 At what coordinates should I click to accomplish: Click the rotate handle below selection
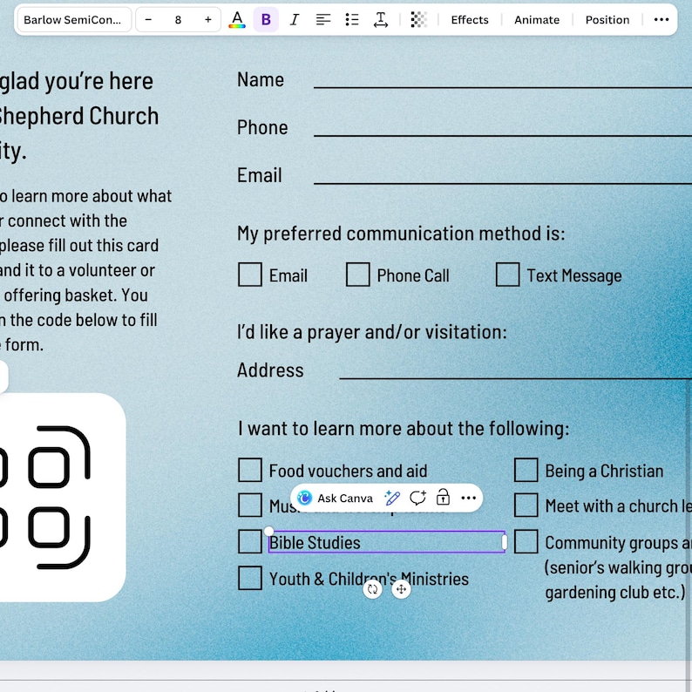click(372, 589)
